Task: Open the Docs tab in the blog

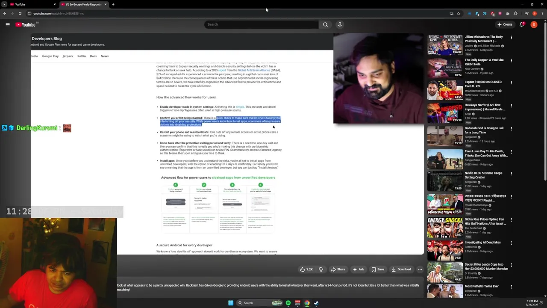Action: tap(93, 56)
